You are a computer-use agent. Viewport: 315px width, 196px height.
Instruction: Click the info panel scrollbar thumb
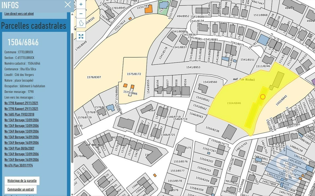pyautogui.click(x=72, y=98)
